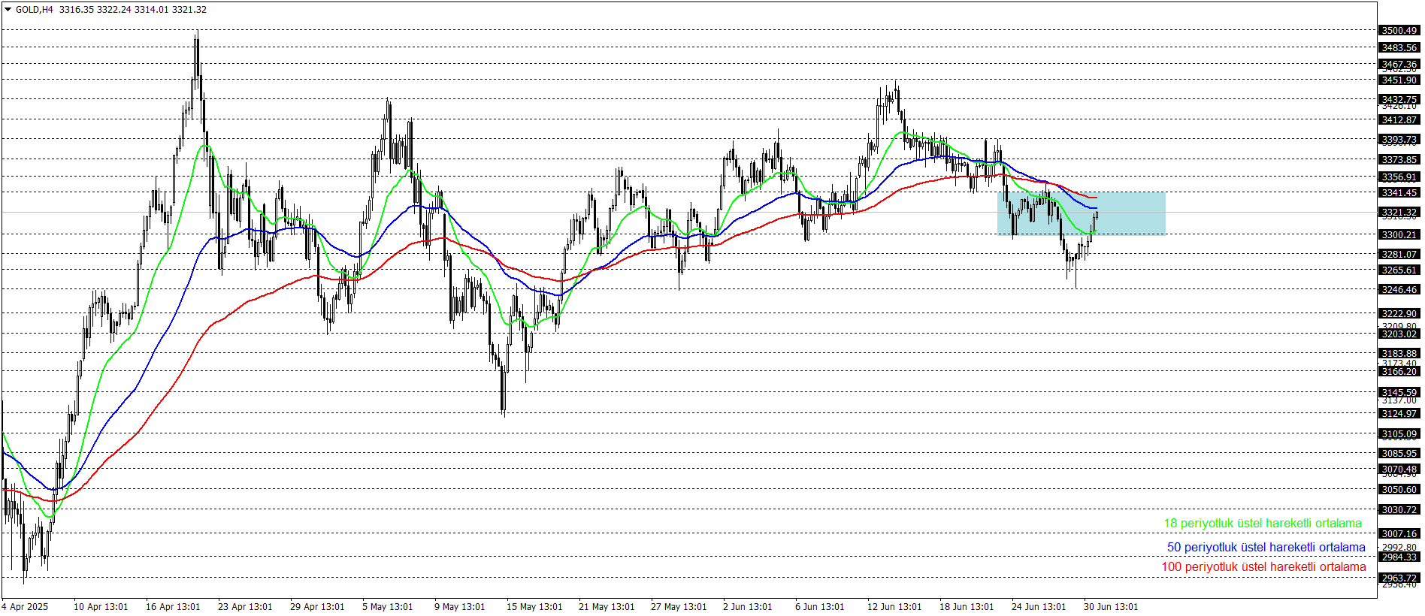Click the 3183.88 price level label
The height and width of the screenshot is (616, 1425).
(x=1399, y=354)
